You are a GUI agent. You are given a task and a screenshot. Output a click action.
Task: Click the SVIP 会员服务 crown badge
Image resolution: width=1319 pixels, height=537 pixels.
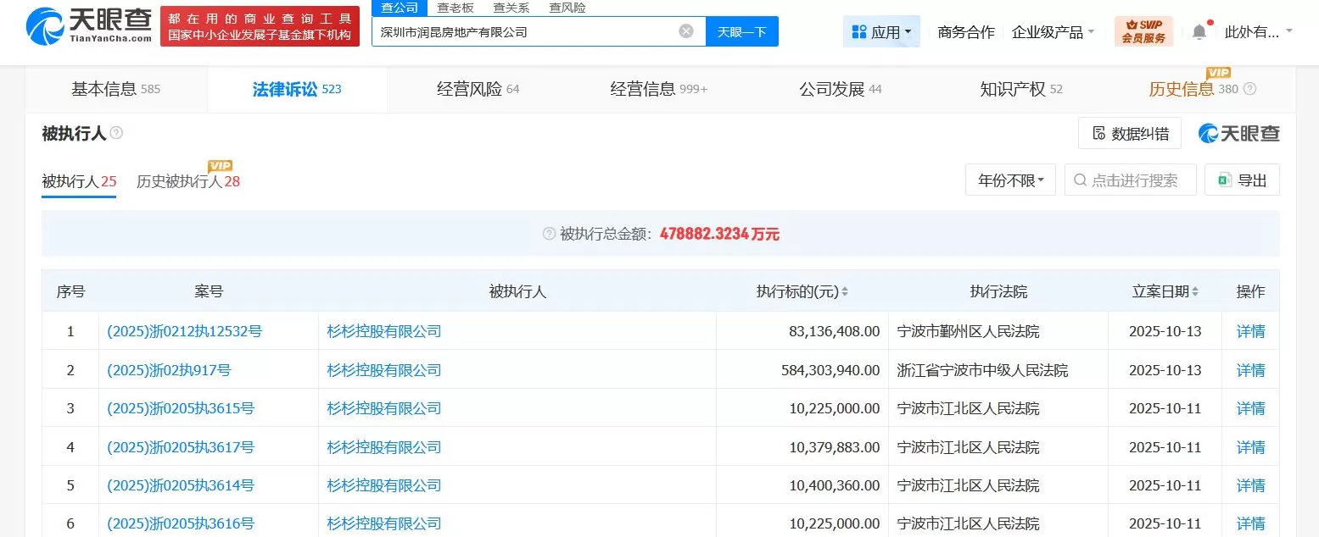pyautogui.click(x=1142, y=30)
